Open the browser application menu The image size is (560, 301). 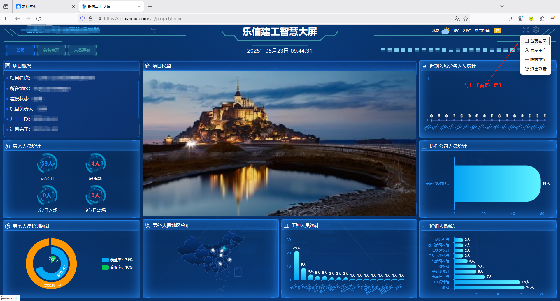click(x=553, y=19)
